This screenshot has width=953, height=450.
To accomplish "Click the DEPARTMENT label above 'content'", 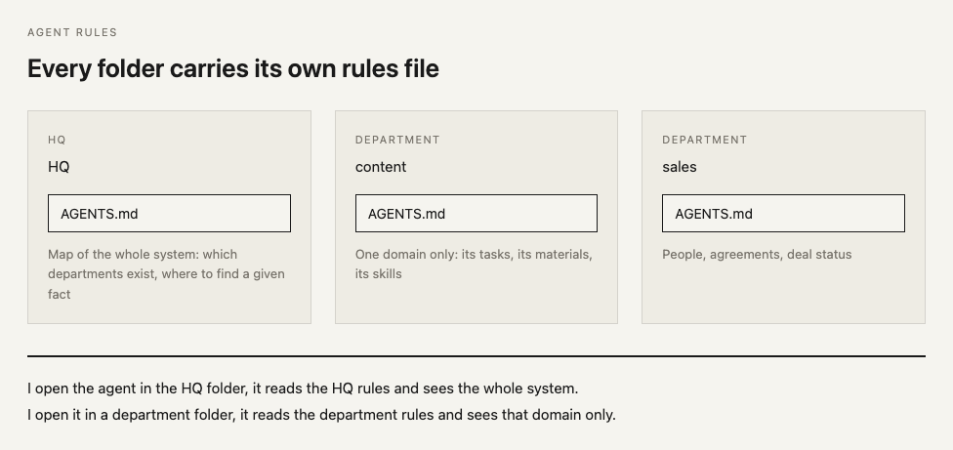I will [x=397, y=140].
